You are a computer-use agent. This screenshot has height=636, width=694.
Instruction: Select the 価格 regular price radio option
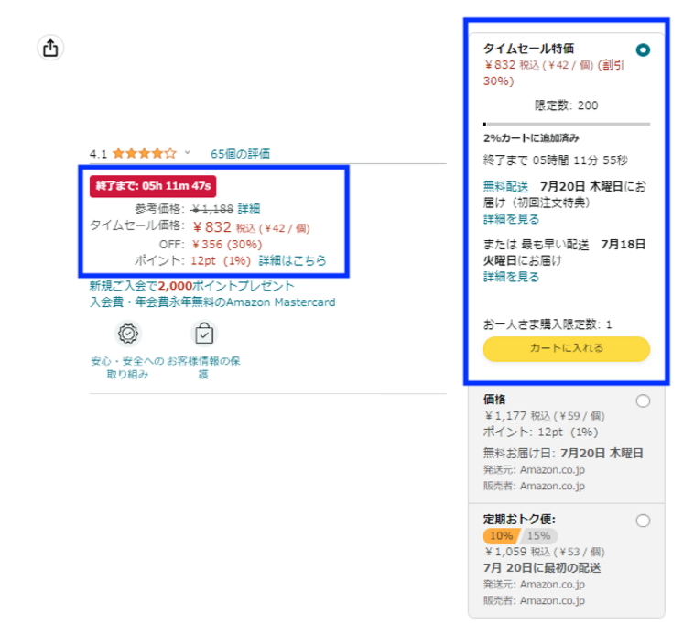click(x=643, y=400)
